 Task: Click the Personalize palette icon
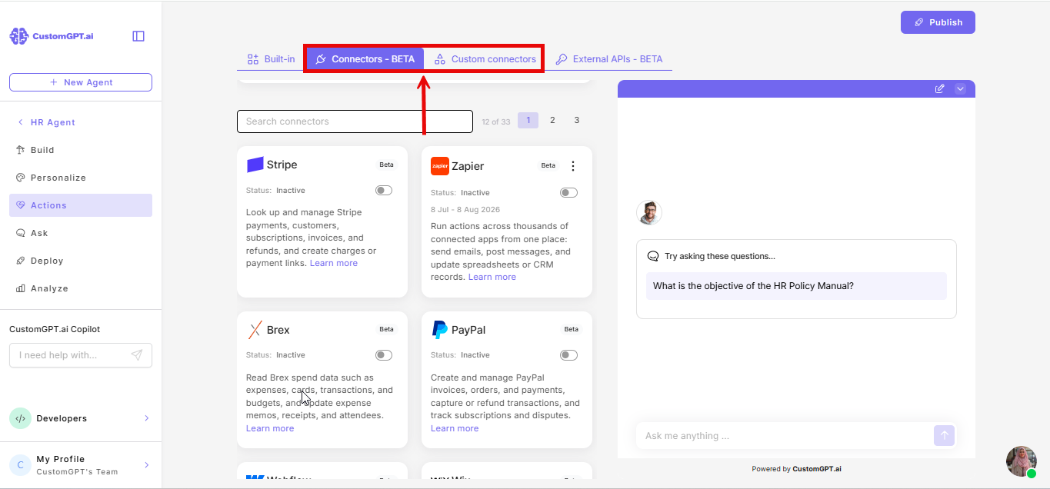(x=21, y=178)
